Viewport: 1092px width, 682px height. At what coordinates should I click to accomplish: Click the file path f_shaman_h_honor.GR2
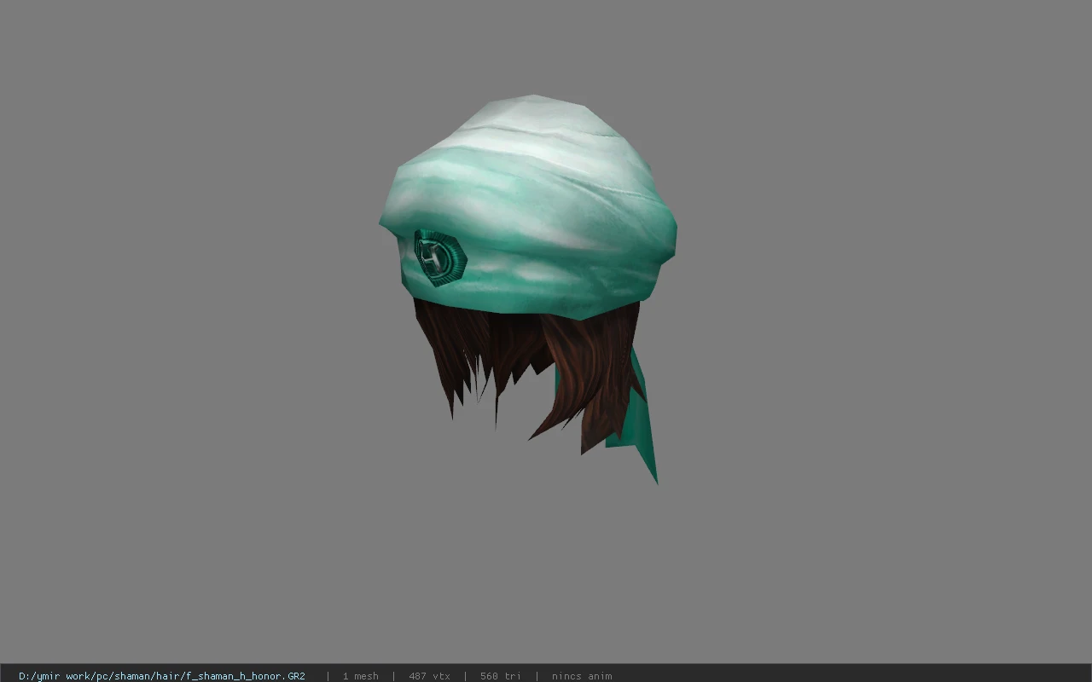coord(162,676)
